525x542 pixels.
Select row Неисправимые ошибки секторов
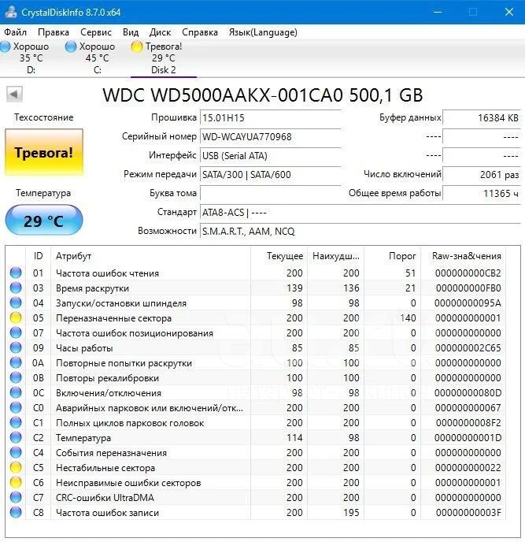click(x=256, y=483)
